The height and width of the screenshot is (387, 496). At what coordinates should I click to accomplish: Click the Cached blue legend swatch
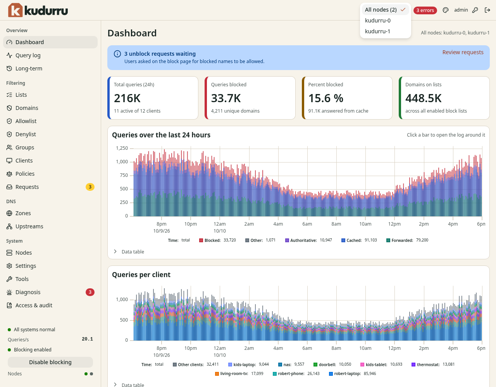tap(343, 240)
